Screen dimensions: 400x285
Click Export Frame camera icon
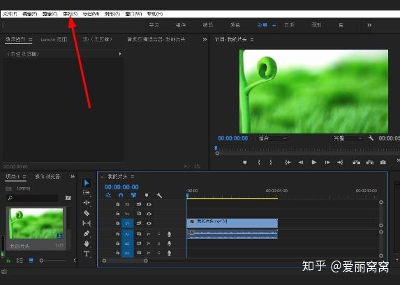(383, 162)
